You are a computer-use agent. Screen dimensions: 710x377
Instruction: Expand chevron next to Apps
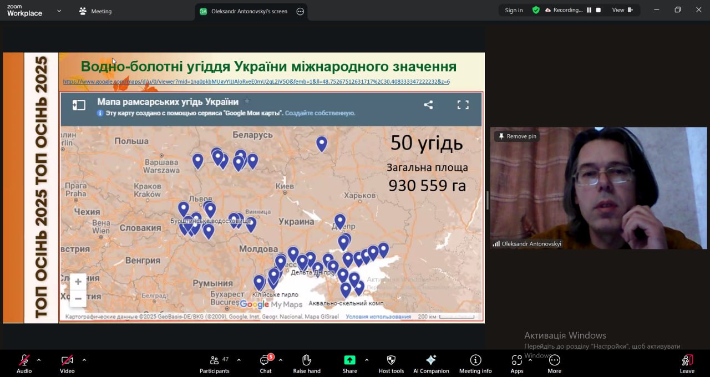coord(530,360)
